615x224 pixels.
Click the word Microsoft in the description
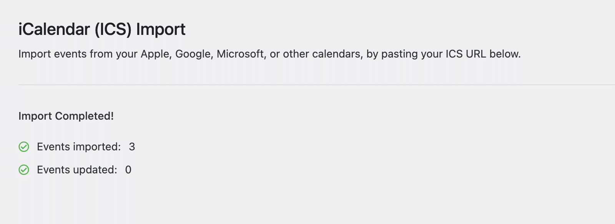240,54
